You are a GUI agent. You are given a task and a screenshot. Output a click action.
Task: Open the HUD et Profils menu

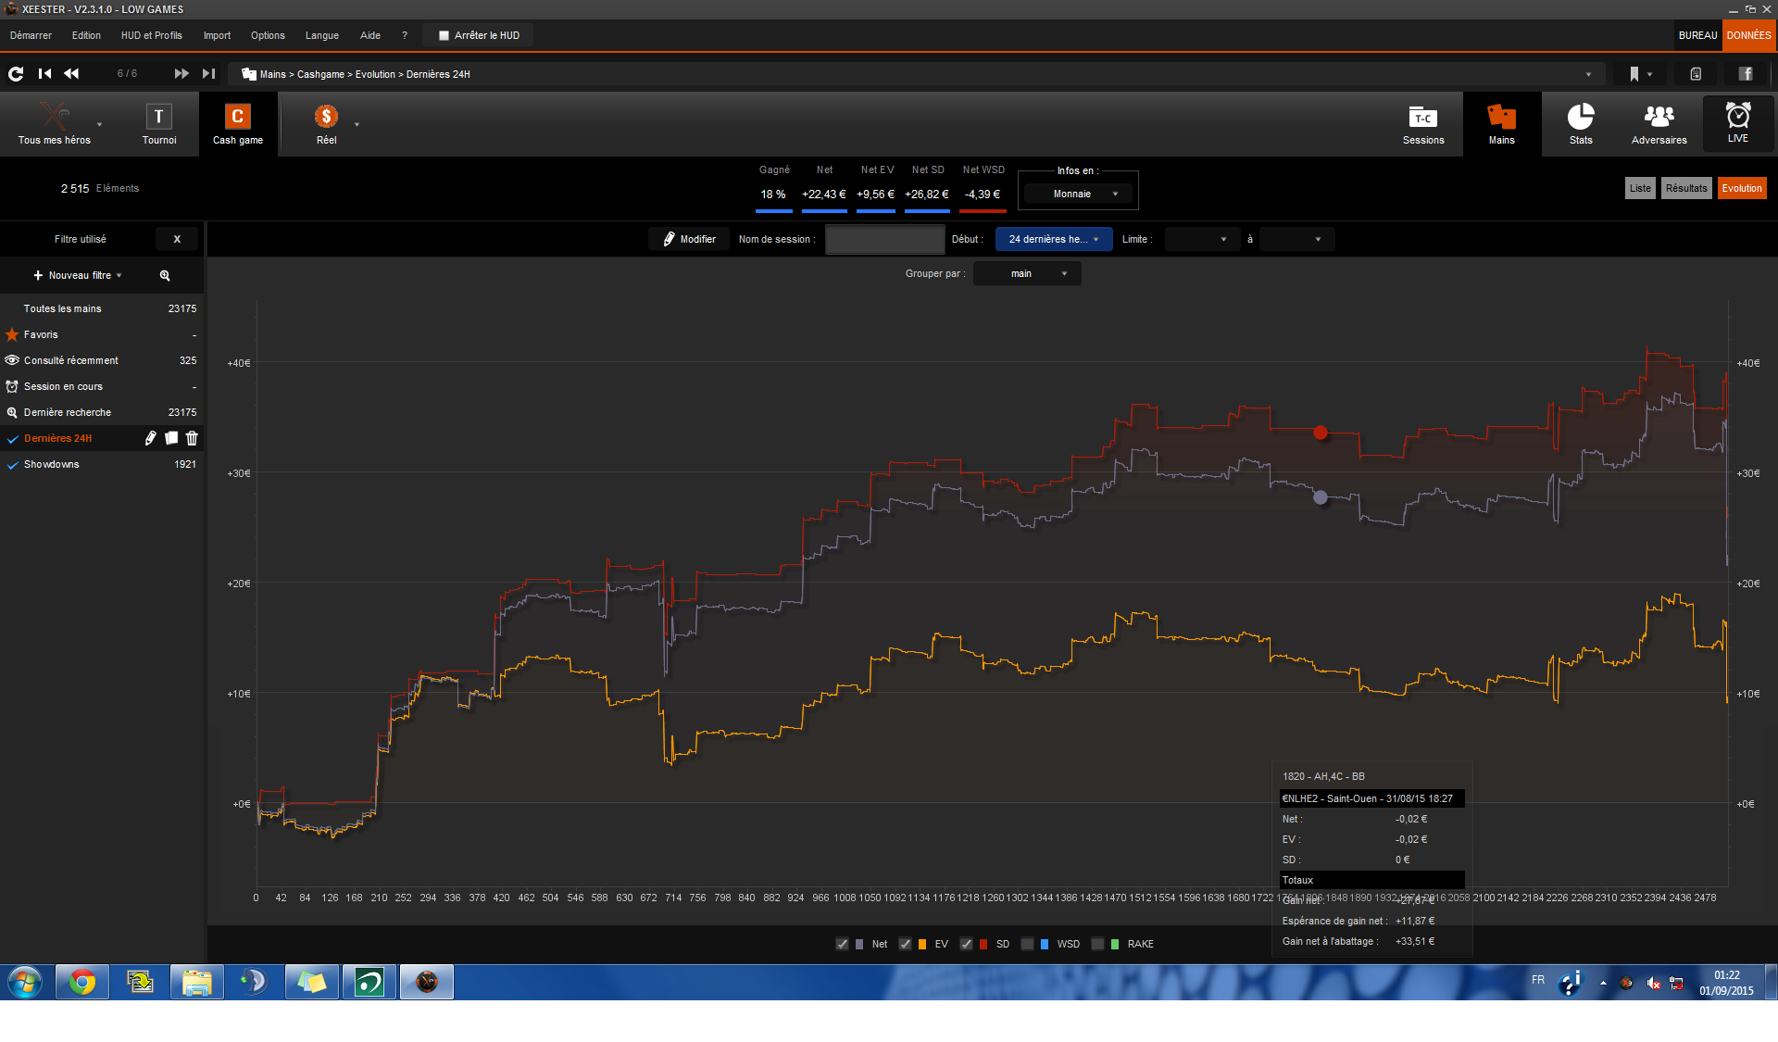pyautogui.click(x=151, y=35)
